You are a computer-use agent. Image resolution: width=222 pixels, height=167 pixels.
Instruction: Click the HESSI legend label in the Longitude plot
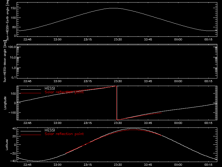click(50, 88)
